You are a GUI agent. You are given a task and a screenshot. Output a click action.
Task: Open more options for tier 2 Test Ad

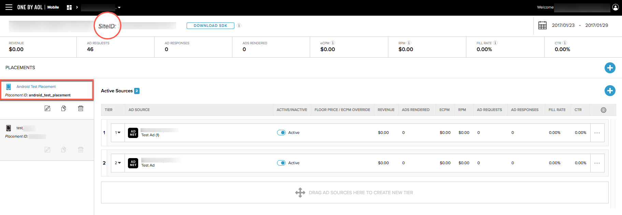(x=597, y=163)
